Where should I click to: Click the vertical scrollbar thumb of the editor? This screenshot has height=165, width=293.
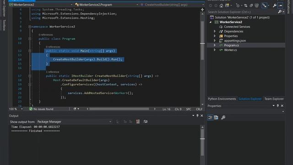202,41
